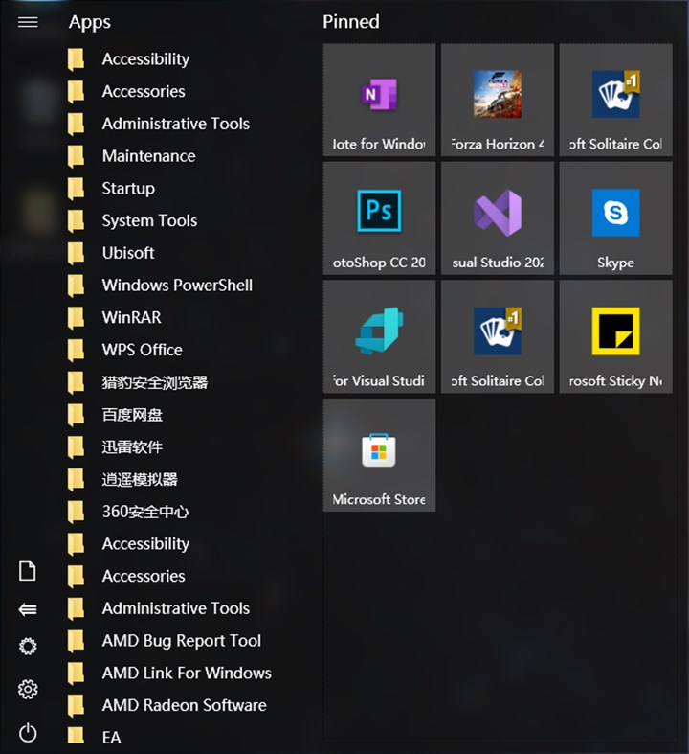Image resolution: width=689 pixels, height=754 pixels.
Task: Open the Documents page icon in sidebar
Action: coord(28,571)
